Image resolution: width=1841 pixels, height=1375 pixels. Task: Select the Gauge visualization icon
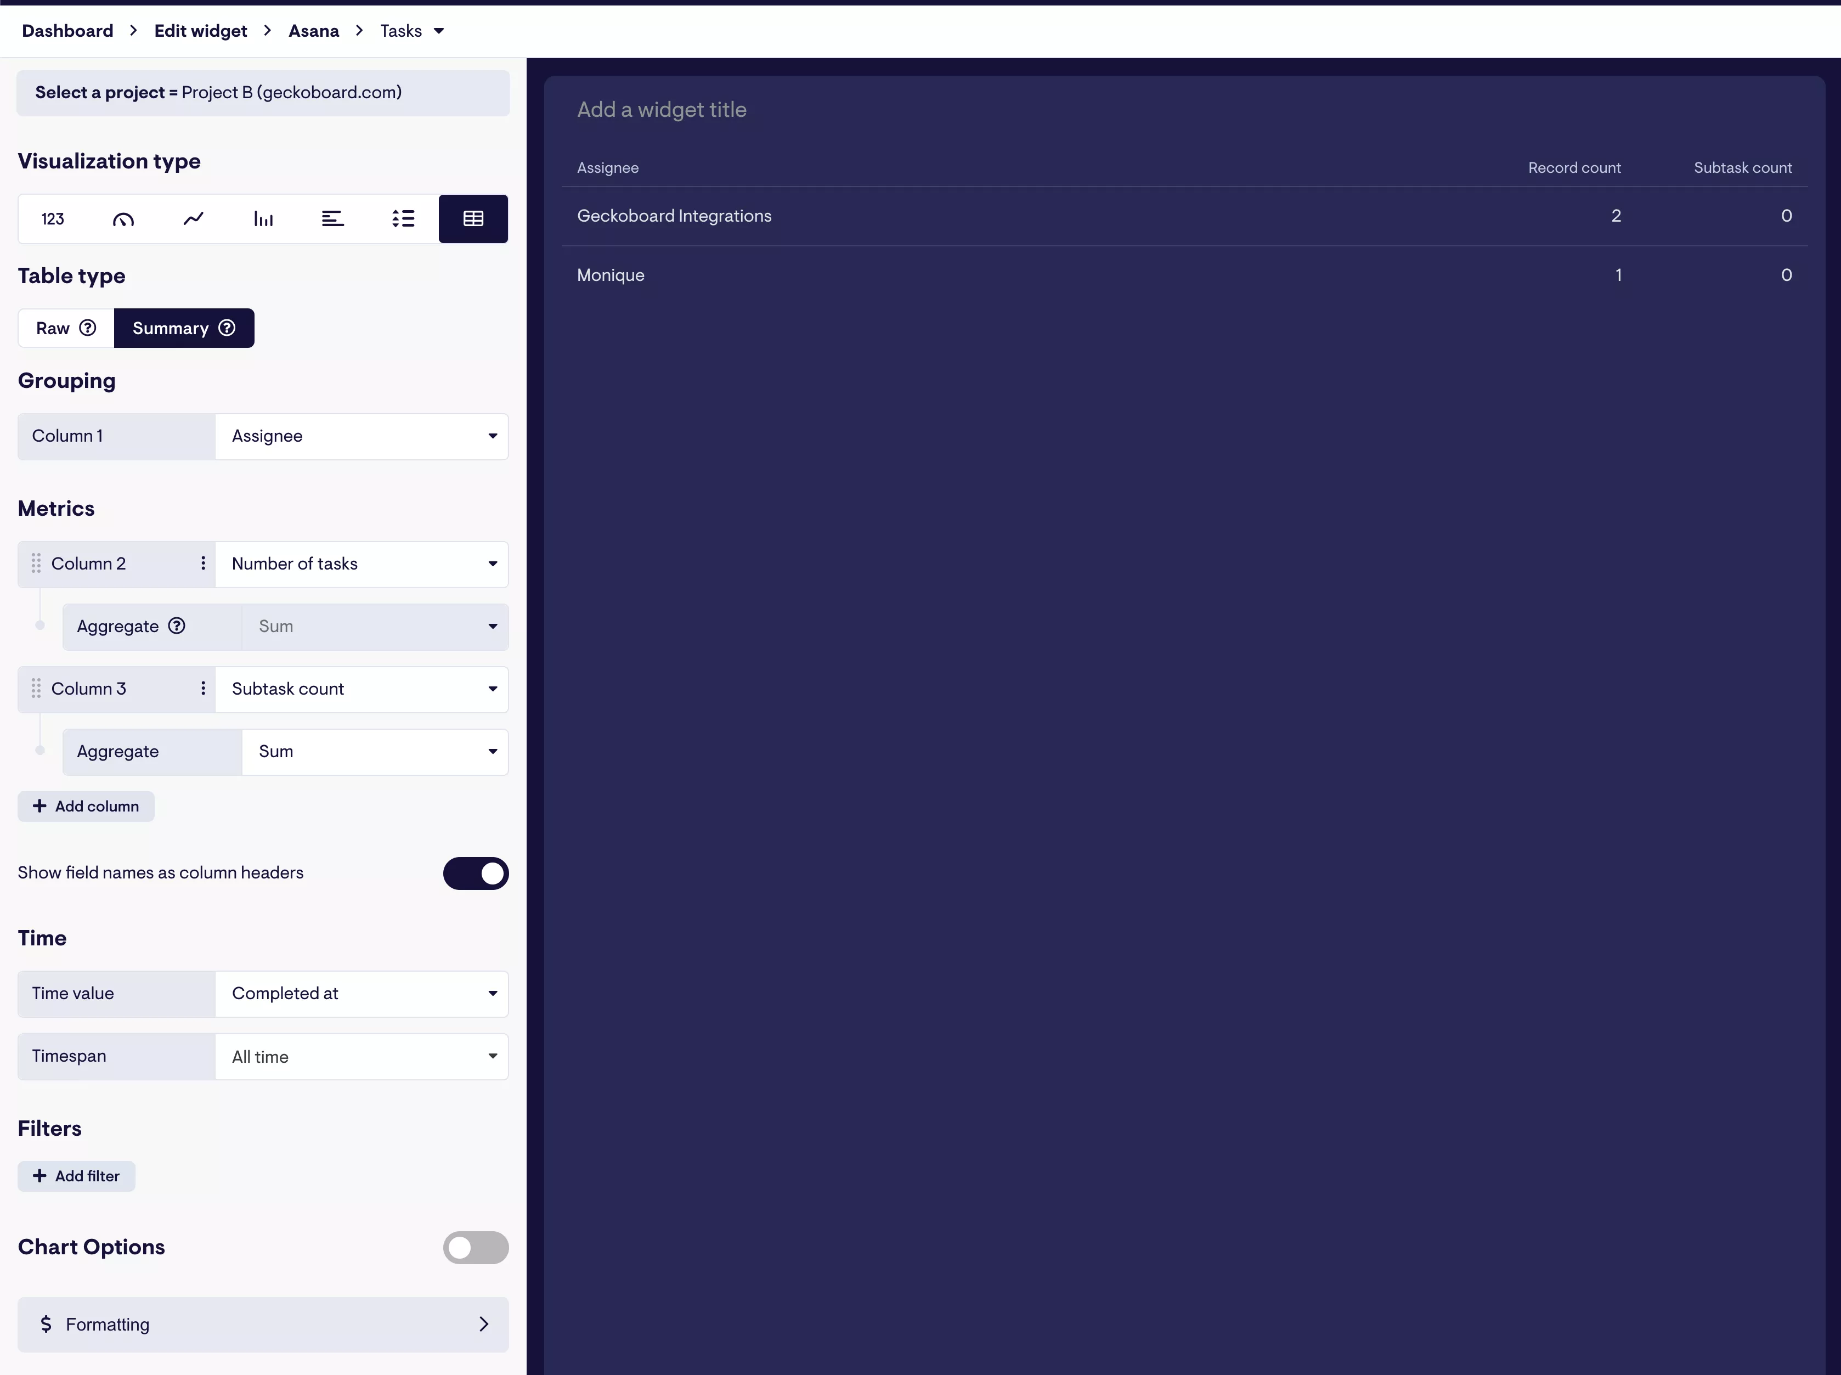click(x=123, y=219)
